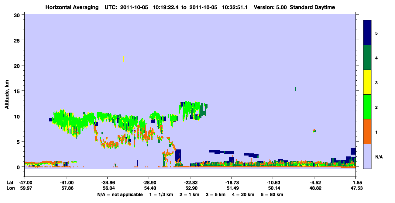Click the 20 km altitude tick label
Viewport: 395px width, 203px height.
point(17,65)
